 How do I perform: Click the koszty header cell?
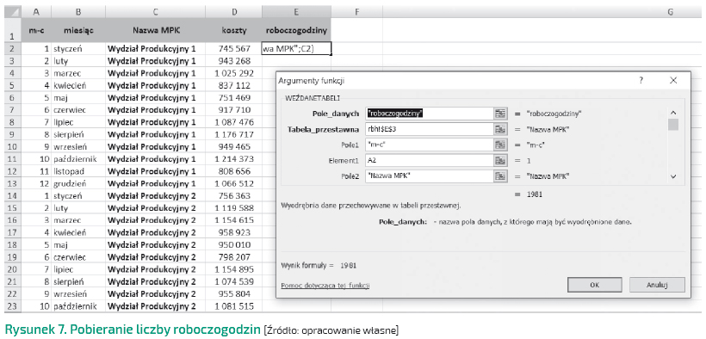(233, 31)
